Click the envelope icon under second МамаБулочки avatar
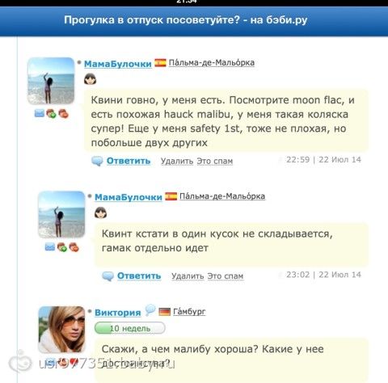The image size is (388, 383). 50,247
